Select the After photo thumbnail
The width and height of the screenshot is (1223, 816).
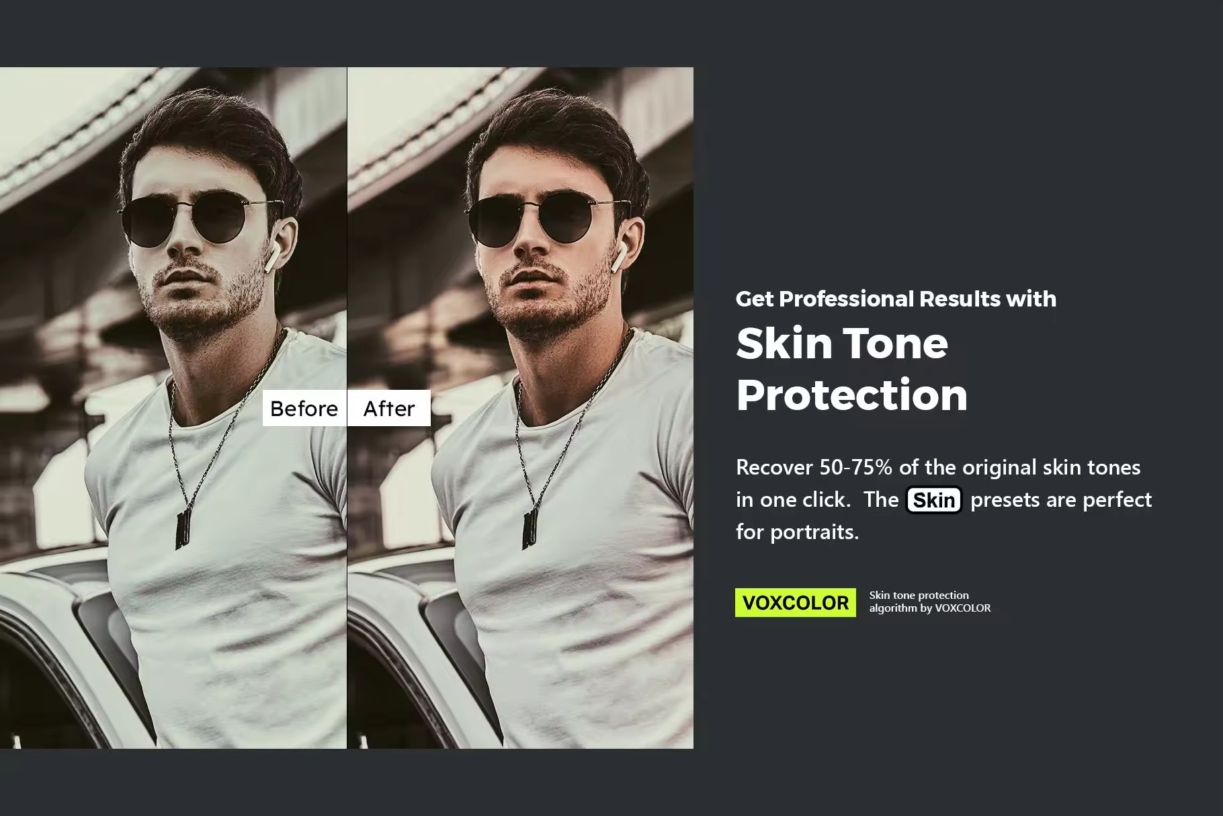pos(521,408)
